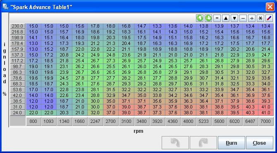The image size is (277, 153).
Task: Select cell 22.0 at 800 rpm, 24.0 load
Action: (x=33, y=113)
